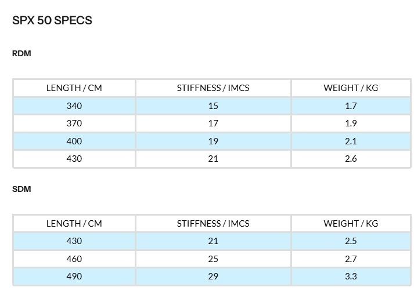Select the stiffness value 15 cell
Screen dimensions: 414x291
tap(213, 106)
